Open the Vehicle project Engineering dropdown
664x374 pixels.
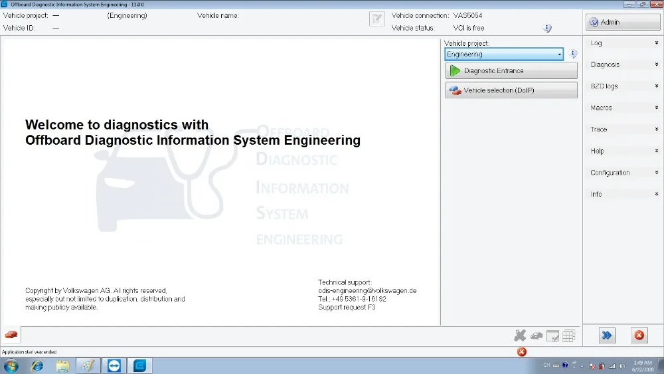(504, 54)
